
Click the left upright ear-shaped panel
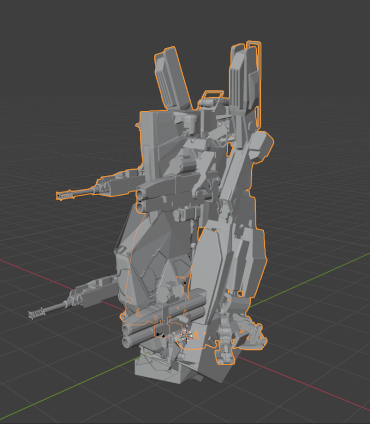click(173, 79)
